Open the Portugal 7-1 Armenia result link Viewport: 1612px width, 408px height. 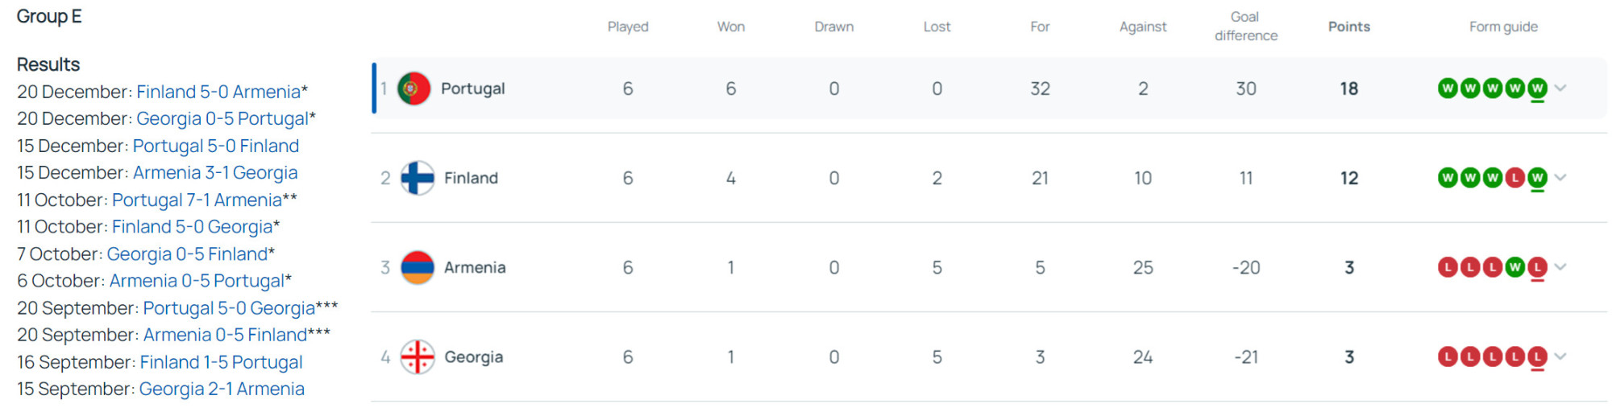point(197,200)
